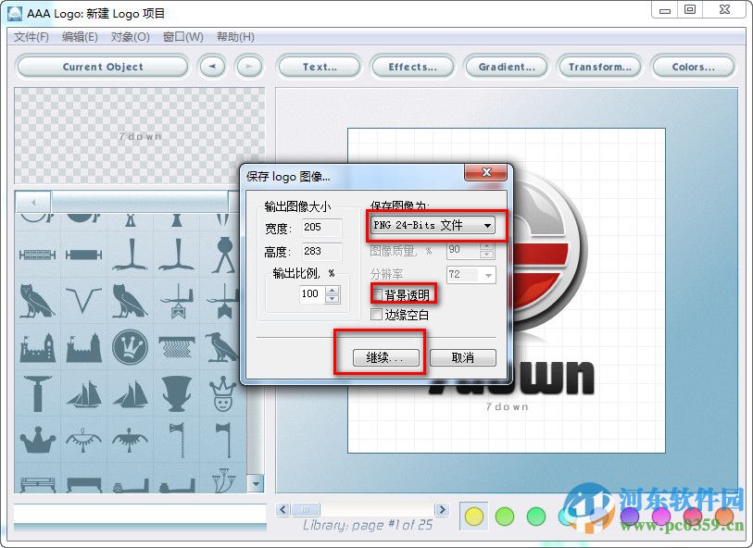Choose the urn vase shape
Viewport: 753px width, 548px height.
pyautogui.click(x=176, y=393)
